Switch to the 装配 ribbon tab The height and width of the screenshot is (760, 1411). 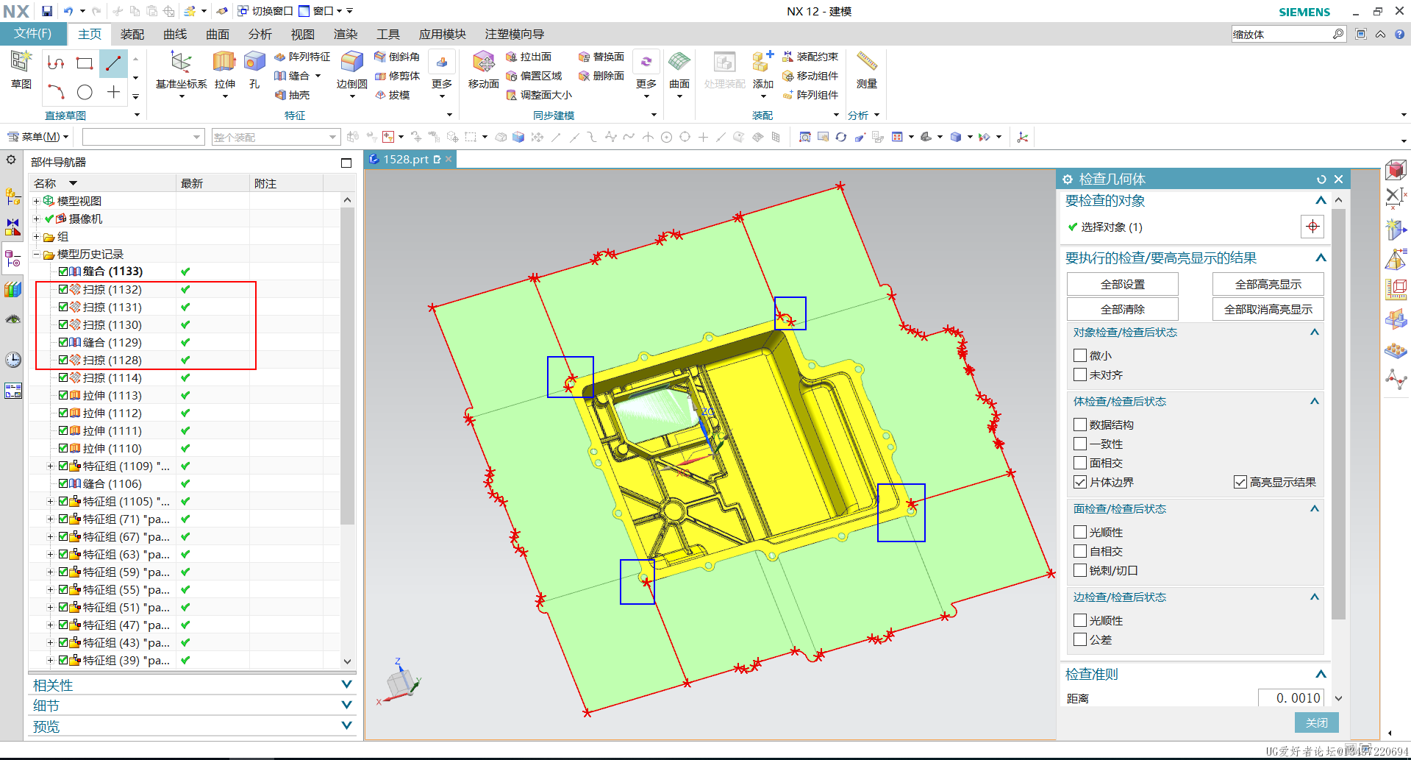point(132,34)
